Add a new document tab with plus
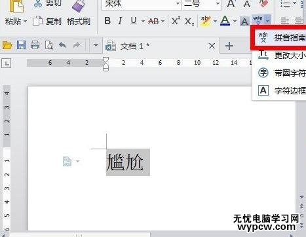Image resolution: width=306 pixels, height=237 pixels. (x=229, y=46)
